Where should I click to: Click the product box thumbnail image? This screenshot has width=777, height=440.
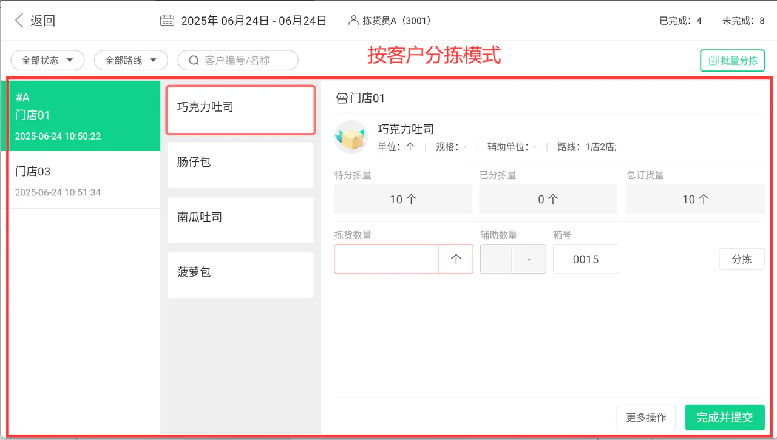coord(351,137)
